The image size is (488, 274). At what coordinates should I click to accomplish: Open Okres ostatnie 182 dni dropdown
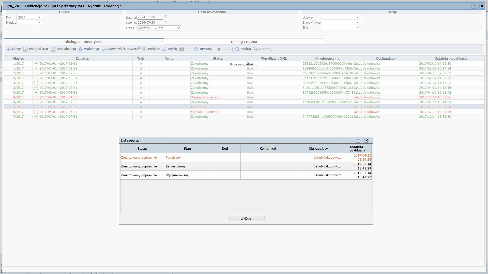[159, 28]
